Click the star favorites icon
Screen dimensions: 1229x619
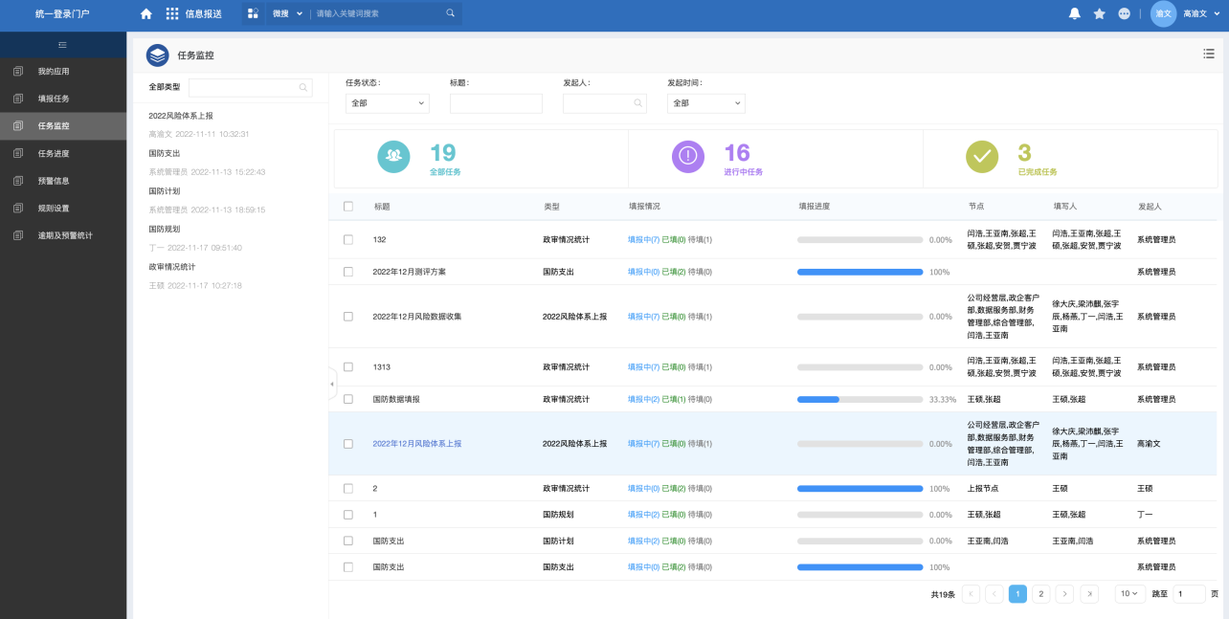(x=1100, y=13)
